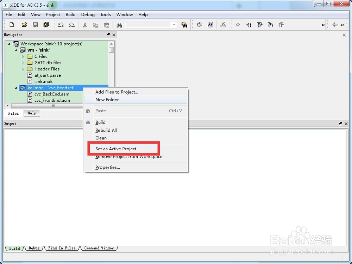Screen dimensions: 352x264
Task: Select Clean in the context menu
Action: pos(136,138)
